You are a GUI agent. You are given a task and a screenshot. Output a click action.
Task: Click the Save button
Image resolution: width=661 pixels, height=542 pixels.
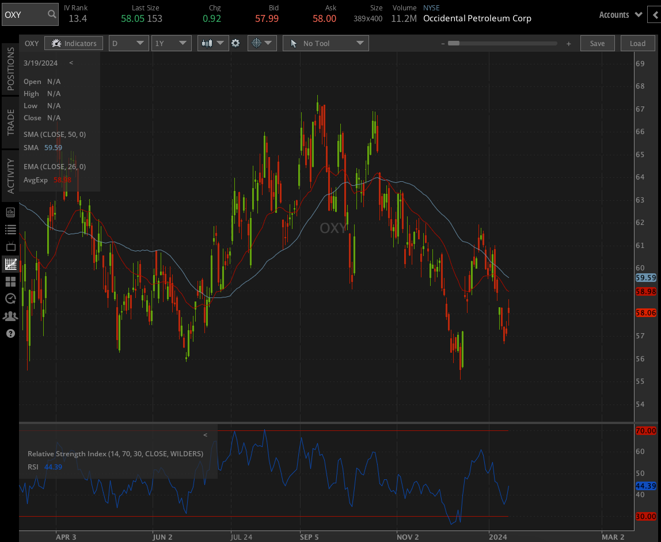[597, 43]
